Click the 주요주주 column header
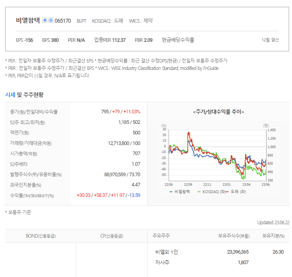 coord(161,236)
